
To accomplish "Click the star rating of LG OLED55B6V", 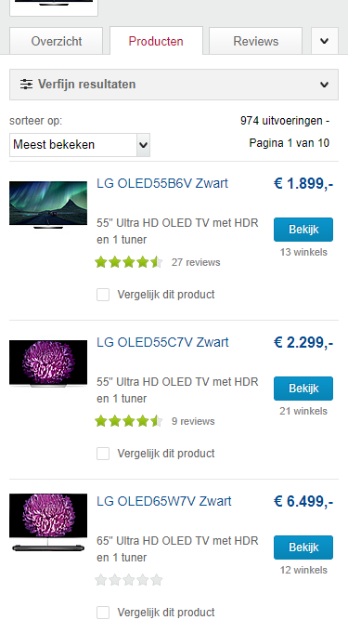I will point(129,262).
